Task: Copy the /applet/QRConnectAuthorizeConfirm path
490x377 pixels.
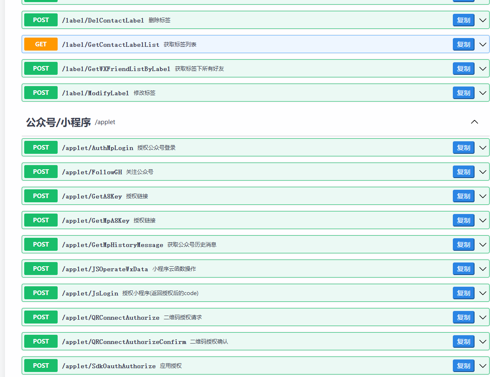Action: pyautogui.click(x=463, y=341)
